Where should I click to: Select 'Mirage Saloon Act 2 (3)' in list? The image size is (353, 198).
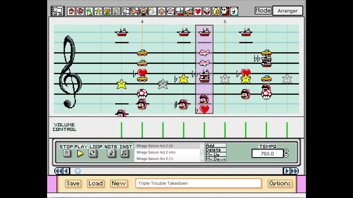coord(167,146)
